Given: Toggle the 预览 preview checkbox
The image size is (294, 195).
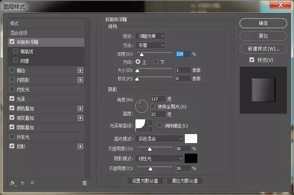Looking at the screenshot, I should pos(252,60).
